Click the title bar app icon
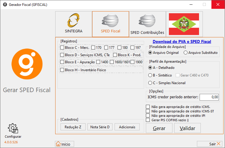The image size is (225, 148). pyautogui.click(x=5, y=5)
